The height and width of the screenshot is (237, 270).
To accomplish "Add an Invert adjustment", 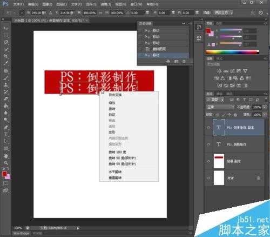I will pyautogui.click(x=219, y=85).
